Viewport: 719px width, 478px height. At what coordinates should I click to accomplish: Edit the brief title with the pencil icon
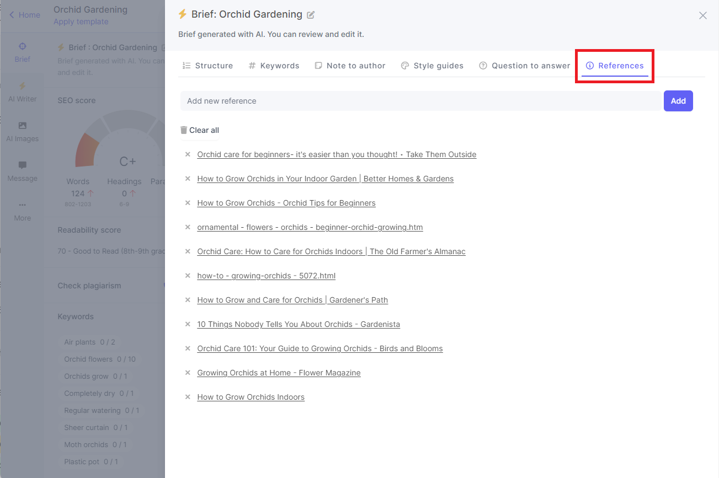pyautogui.click(x=311, y=15)
